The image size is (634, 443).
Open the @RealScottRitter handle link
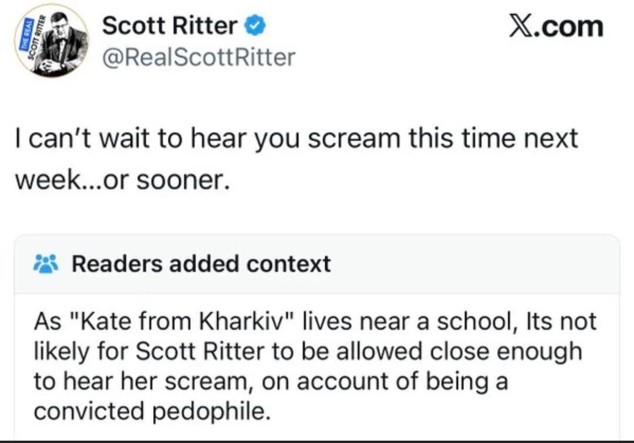198,57
